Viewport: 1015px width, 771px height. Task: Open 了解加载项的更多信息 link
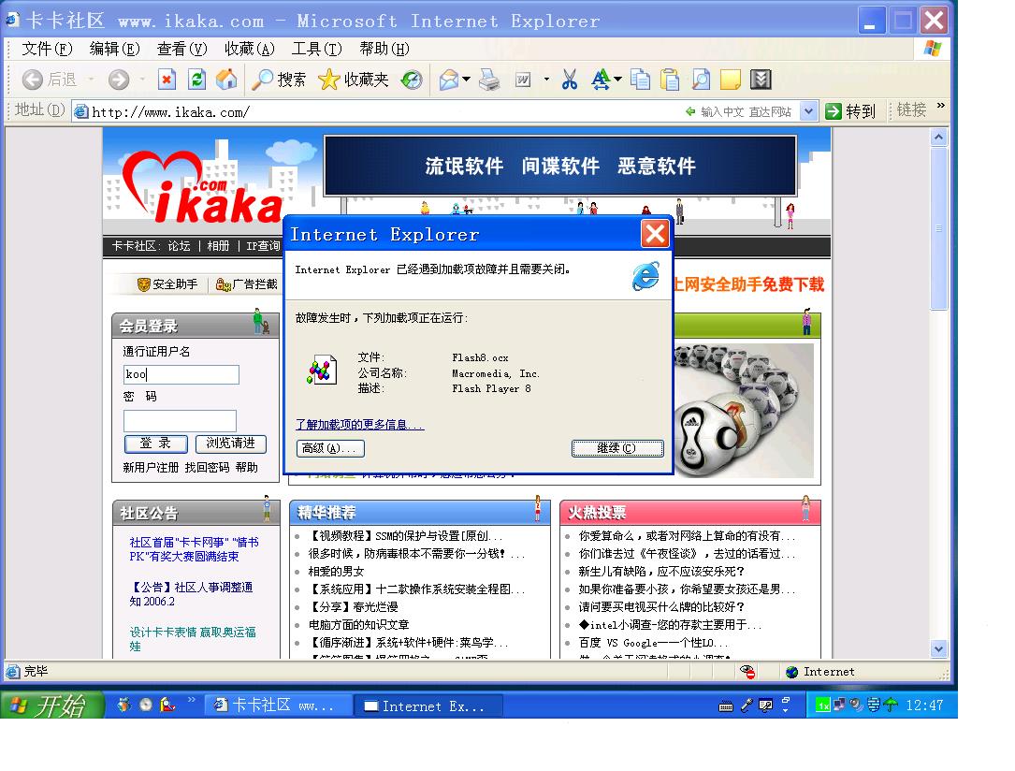pyautogui.click(x=359, y=425)
